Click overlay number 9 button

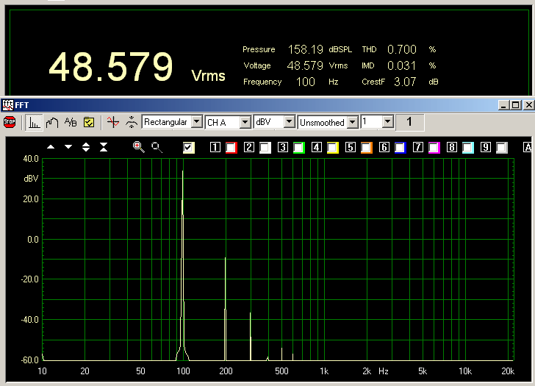coord(485,148)
